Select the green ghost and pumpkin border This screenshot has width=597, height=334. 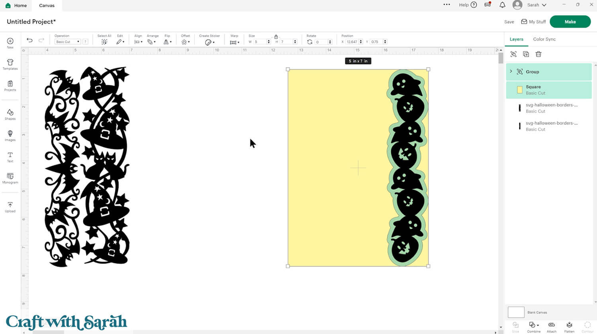[407, 167]
